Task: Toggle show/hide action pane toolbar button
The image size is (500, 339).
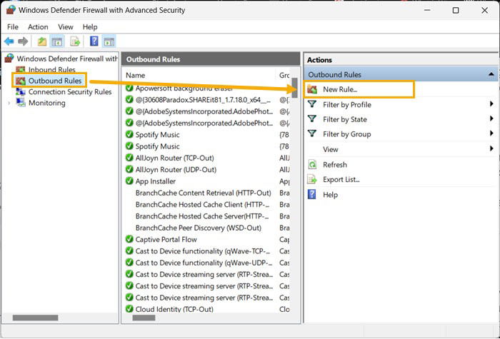Action: point(109,41)
